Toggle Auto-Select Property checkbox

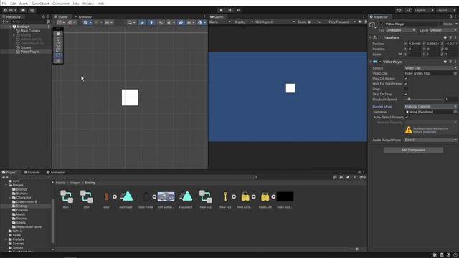[407, 117]
